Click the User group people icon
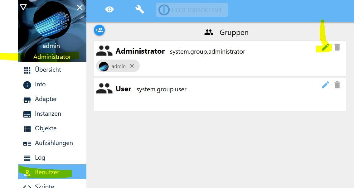The height and width of the screenshot is (188, 354). (x=104, y=89)
